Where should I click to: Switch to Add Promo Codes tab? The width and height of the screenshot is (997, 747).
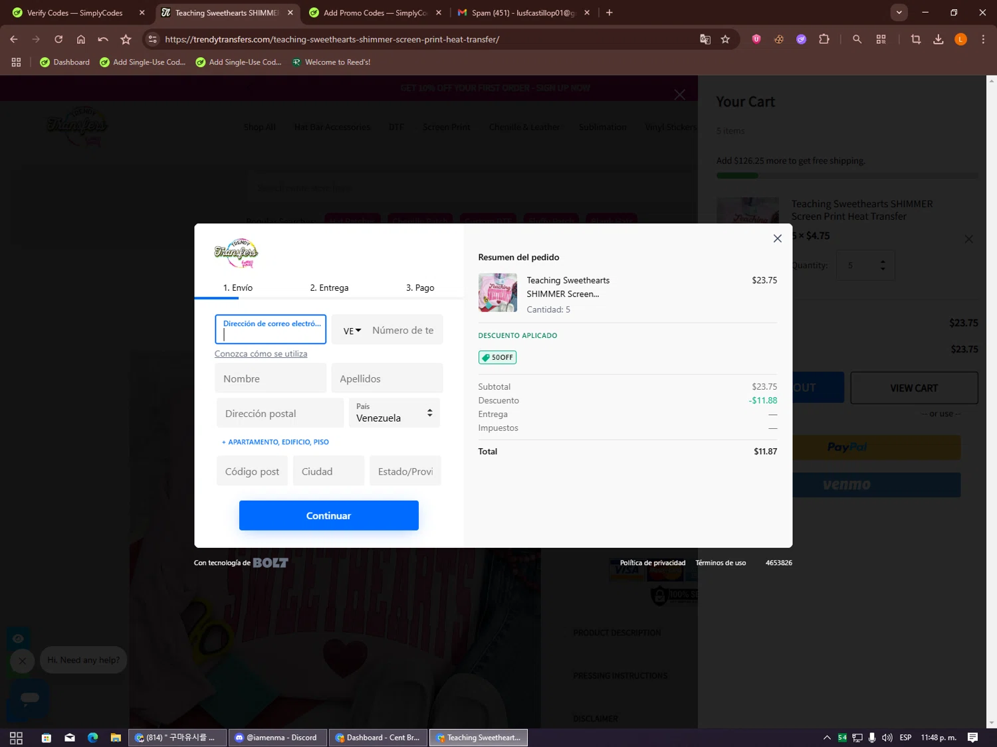coord(375,13)
